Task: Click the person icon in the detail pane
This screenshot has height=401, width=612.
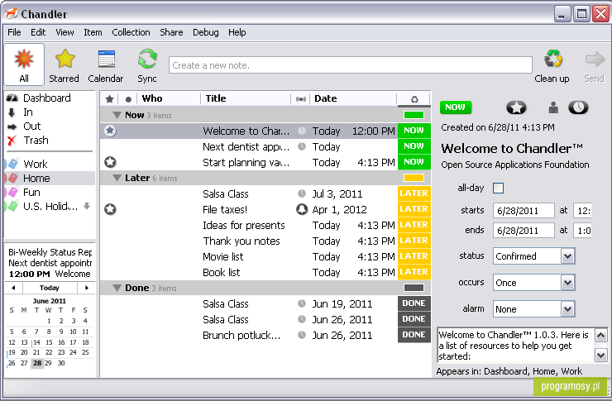Action: point(553,107)
